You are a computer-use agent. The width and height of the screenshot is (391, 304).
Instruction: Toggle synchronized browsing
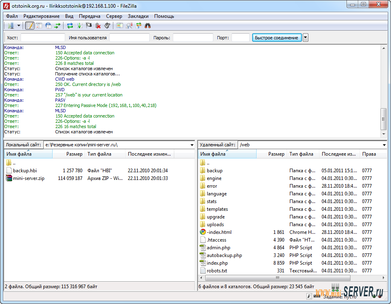pos(139,26)
